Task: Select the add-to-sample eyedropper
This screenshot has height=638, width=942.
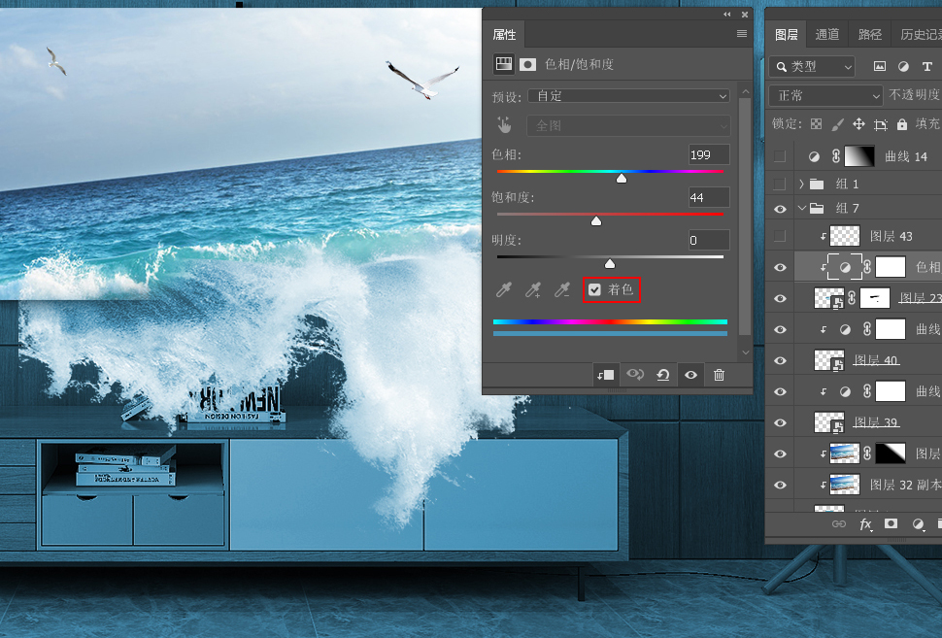Action: pos(532,289)
